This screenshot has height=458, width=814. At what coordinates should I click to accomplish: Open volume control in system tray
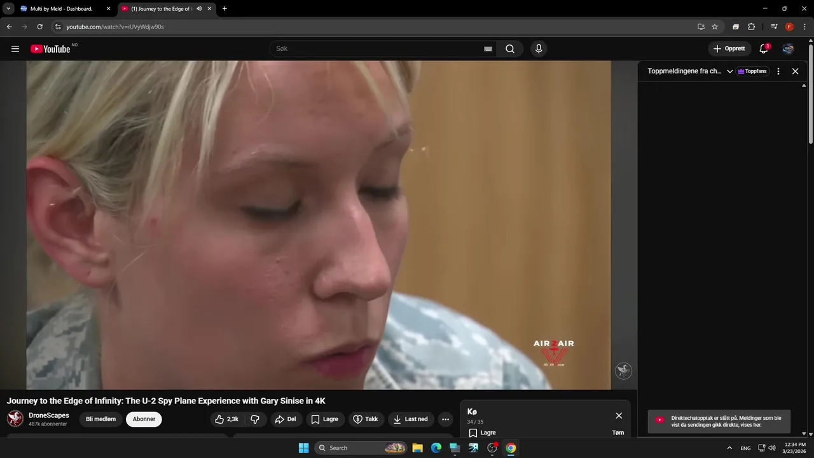tap(772, 448)
